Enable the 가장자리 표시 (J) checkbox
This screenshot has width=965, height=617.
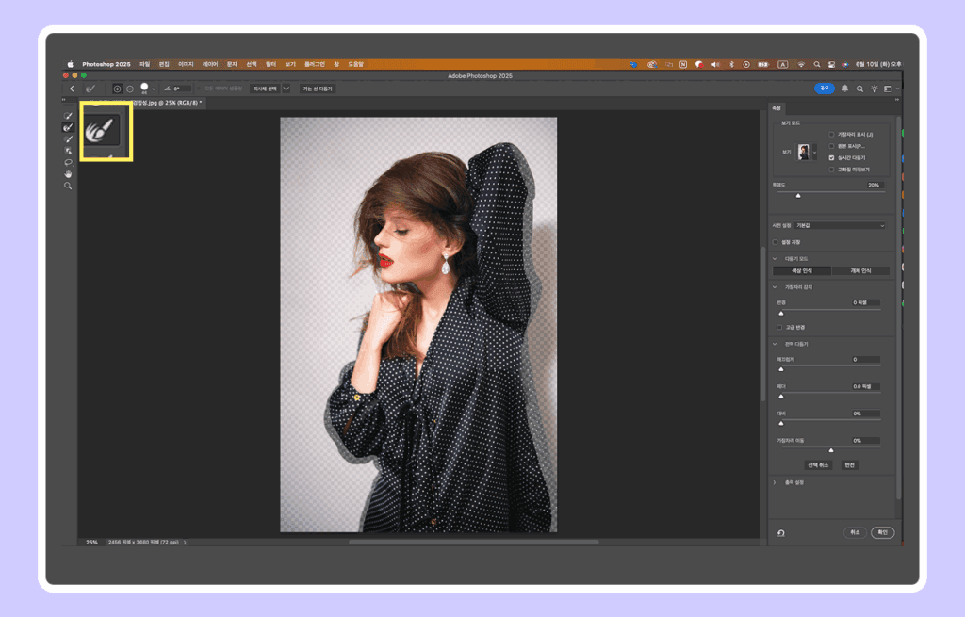[x=831, y=134]
